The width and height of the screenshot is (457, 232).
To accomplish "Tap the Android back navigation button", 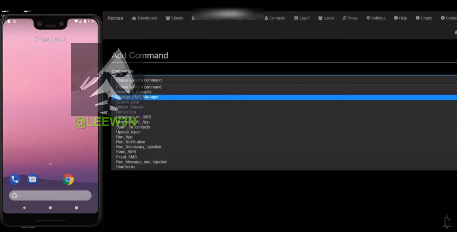I will tap(24, 208).
